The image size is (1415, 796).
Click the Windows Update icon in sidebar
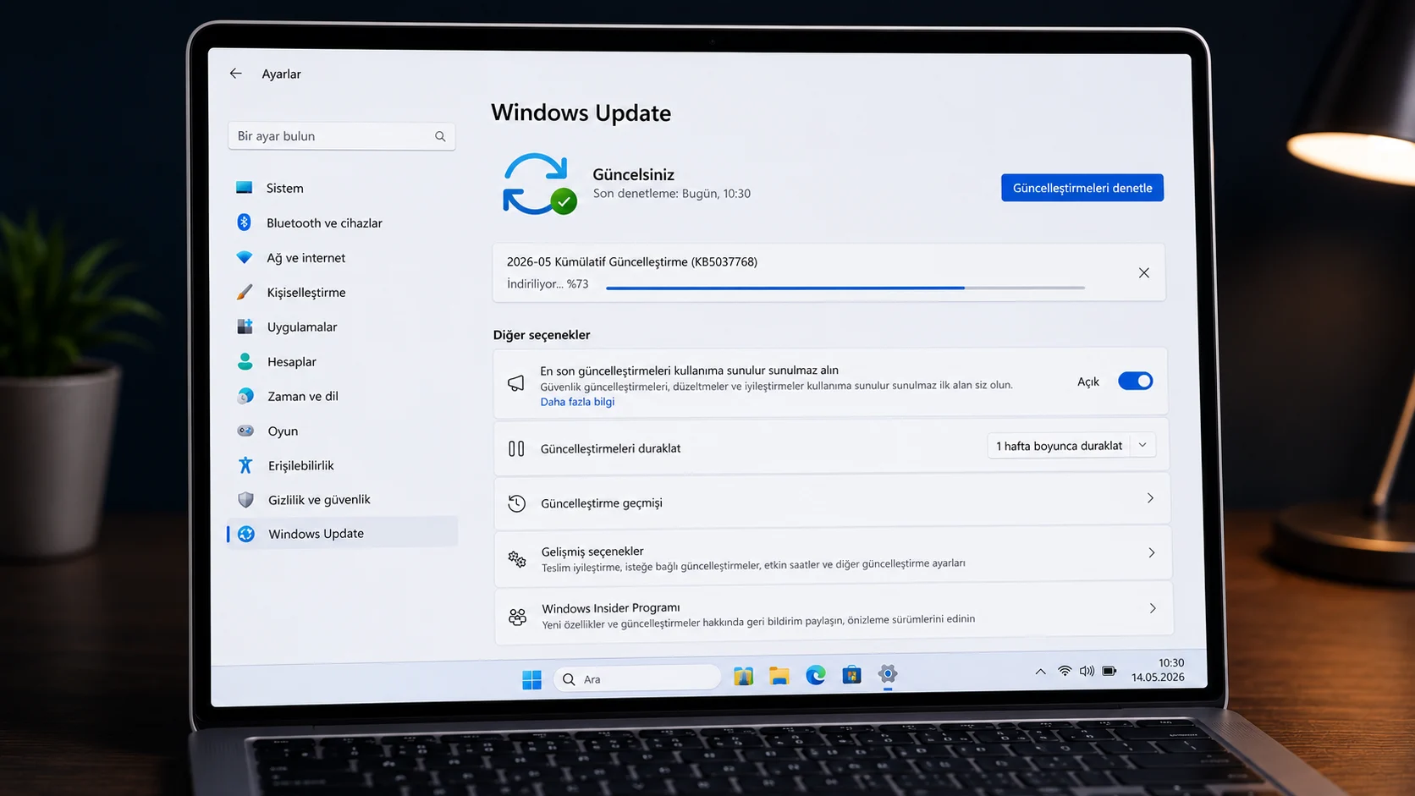pos(246,534)
